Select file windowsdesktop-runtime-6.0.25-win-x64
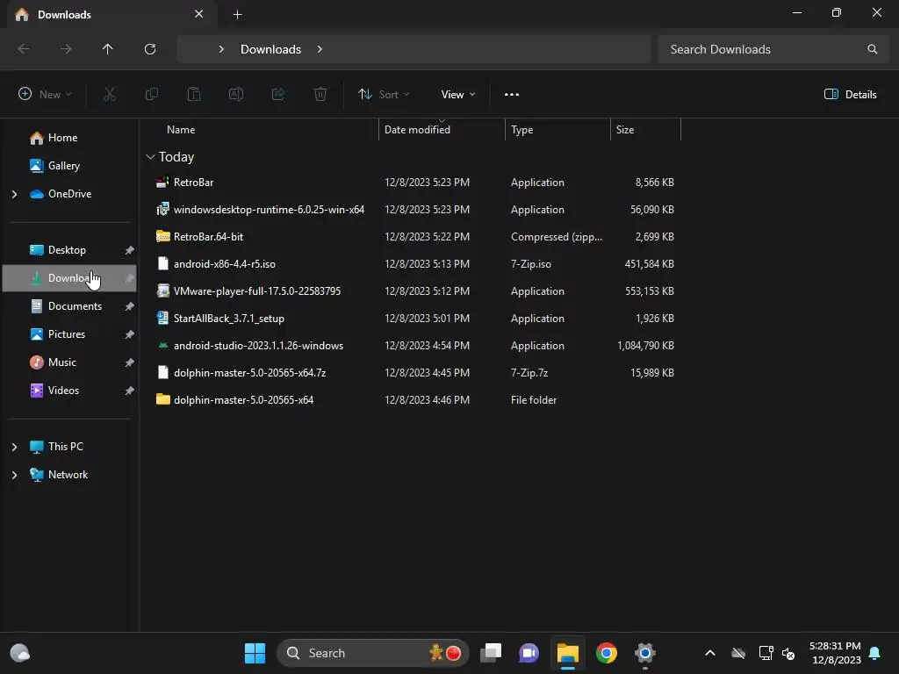 point(269,209)
